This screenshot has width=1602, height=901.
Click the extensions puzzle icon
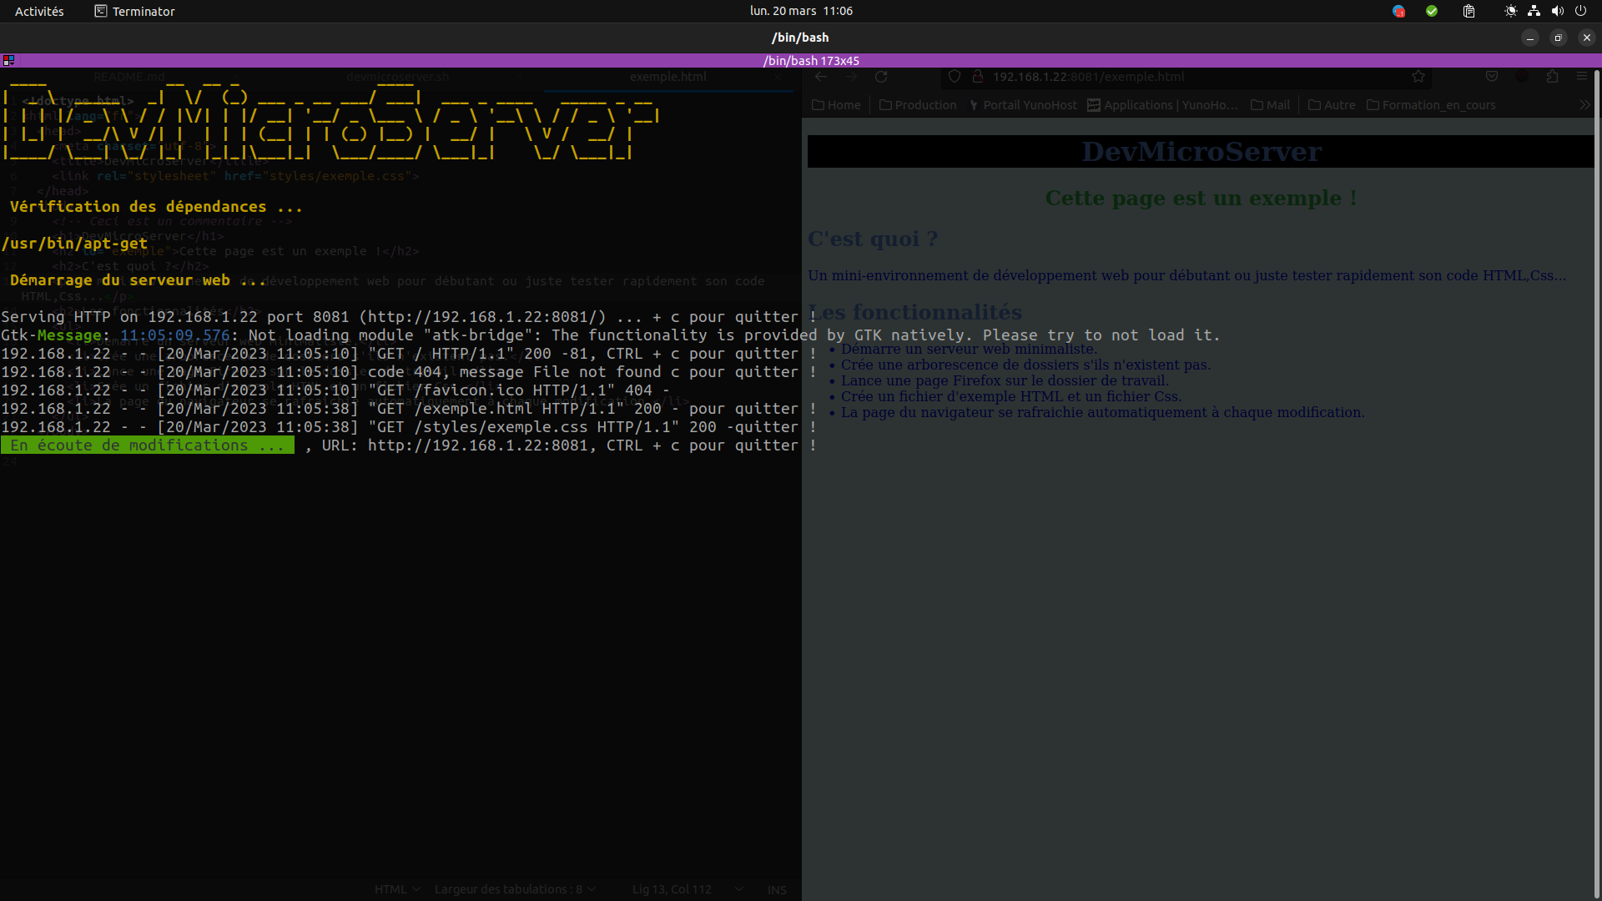(1552, 77)
